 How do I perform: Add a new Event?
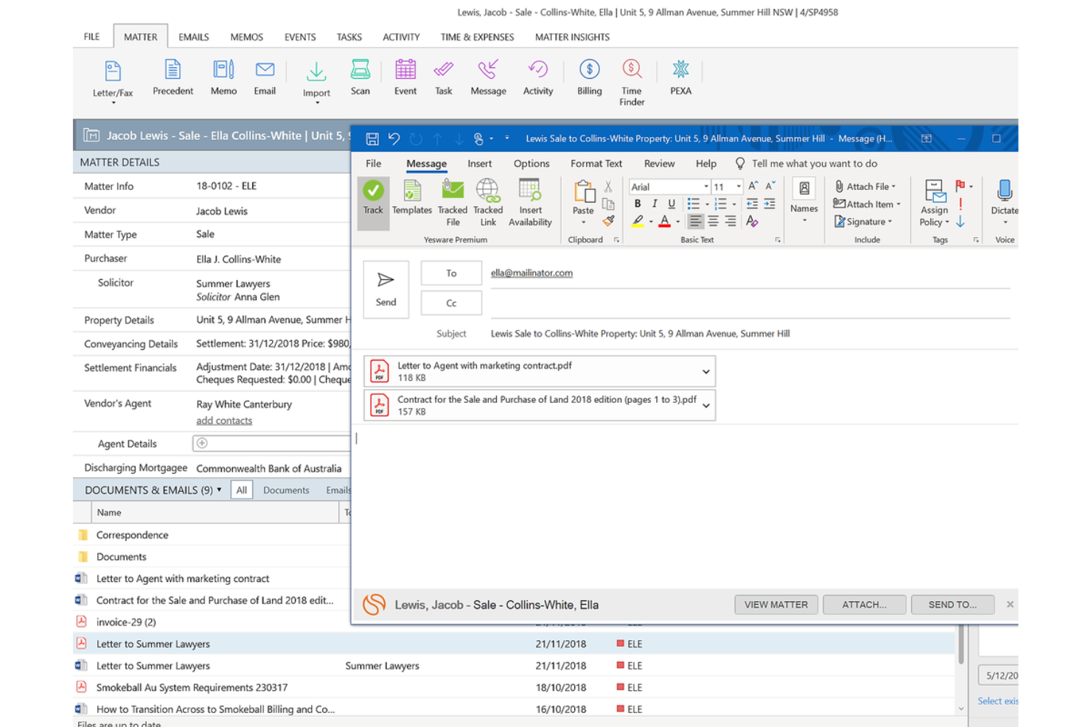(405, 77)
